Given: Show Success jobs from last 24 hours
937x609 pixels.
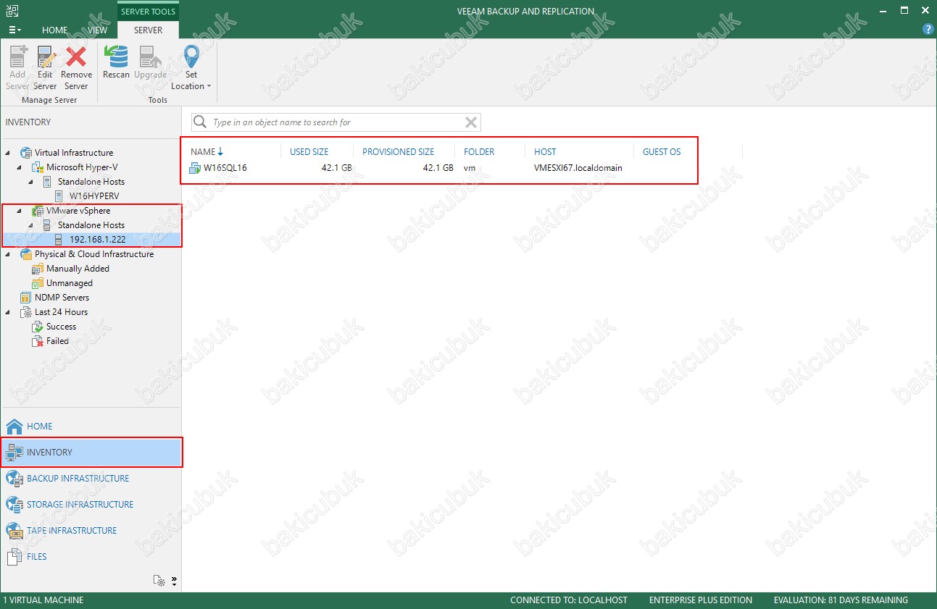Looking at the screenshot, I should [61, 327].
